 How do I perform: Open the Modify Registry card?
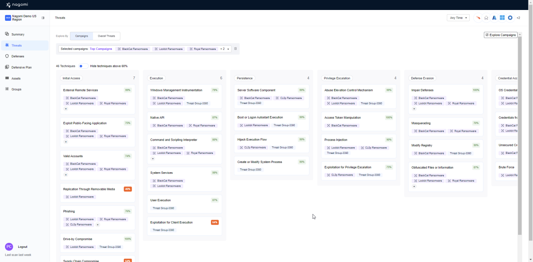tap(446, 149)
